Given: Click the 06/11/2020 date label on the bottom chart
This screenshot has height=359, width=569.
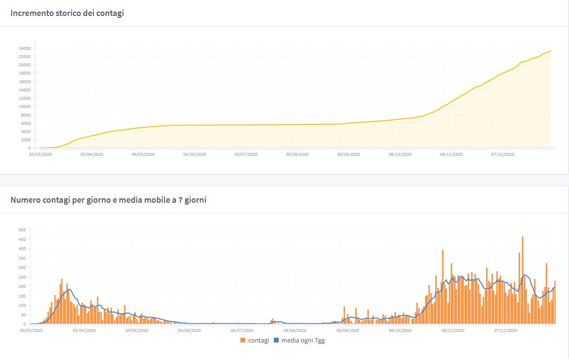Looking at the screenshot, I should [x=452, y=331].
